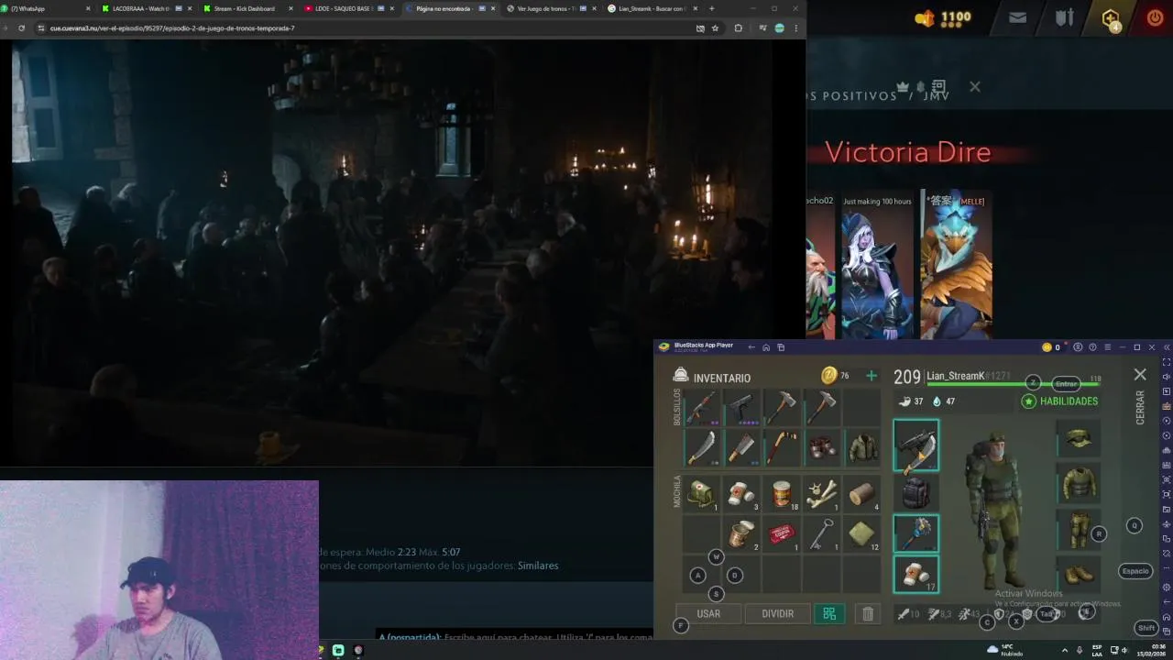This screenshot has height=660, width=1173.
Task: Click the equipped camo pants slot
Action: click(x=1079, y=530)
